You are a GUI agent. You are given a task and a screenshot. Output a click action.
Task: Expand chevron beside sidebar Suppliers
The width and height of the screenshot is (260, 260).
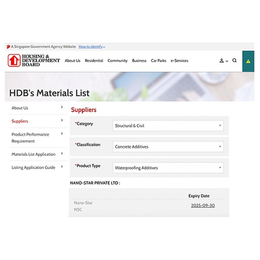(x=62, y=120)
